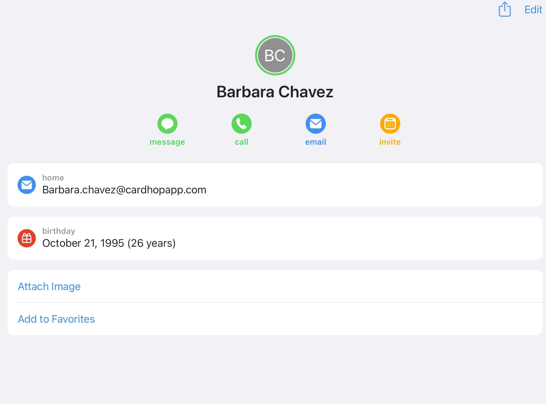Tap the green call phone icon
This screenshot has width=546, height=404.
point(242,124)
